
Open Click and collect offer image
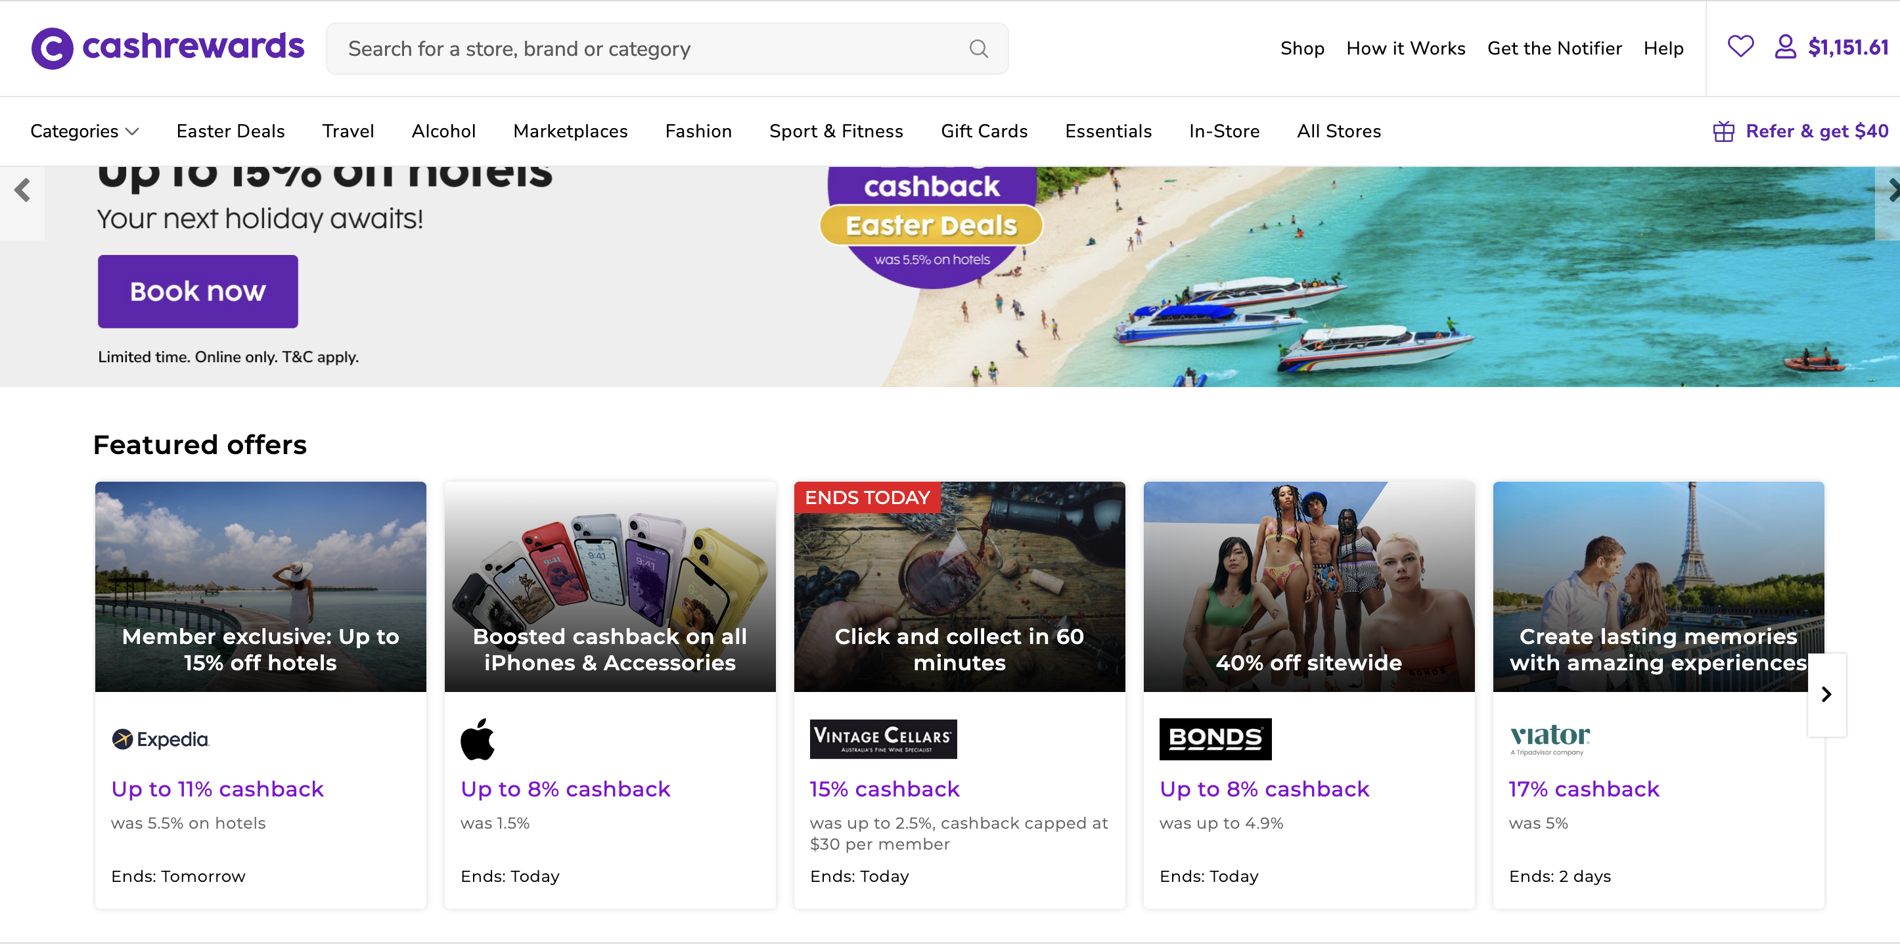pos(959,586)
